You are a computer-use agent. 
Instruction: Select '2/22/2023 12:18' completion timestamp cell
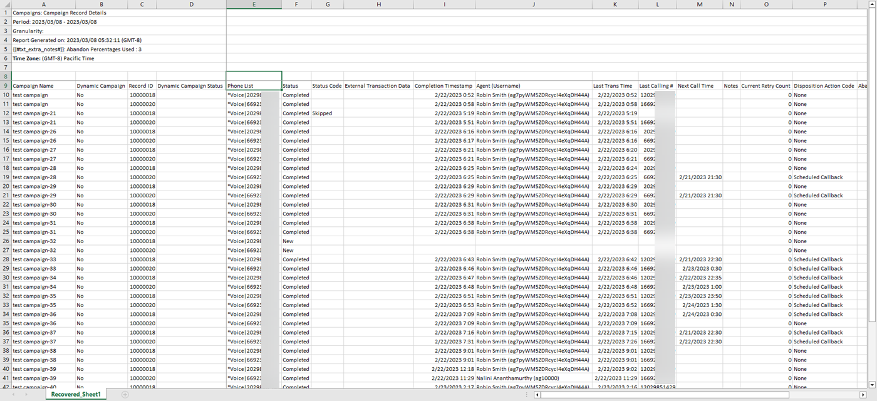tap(444, 369)
